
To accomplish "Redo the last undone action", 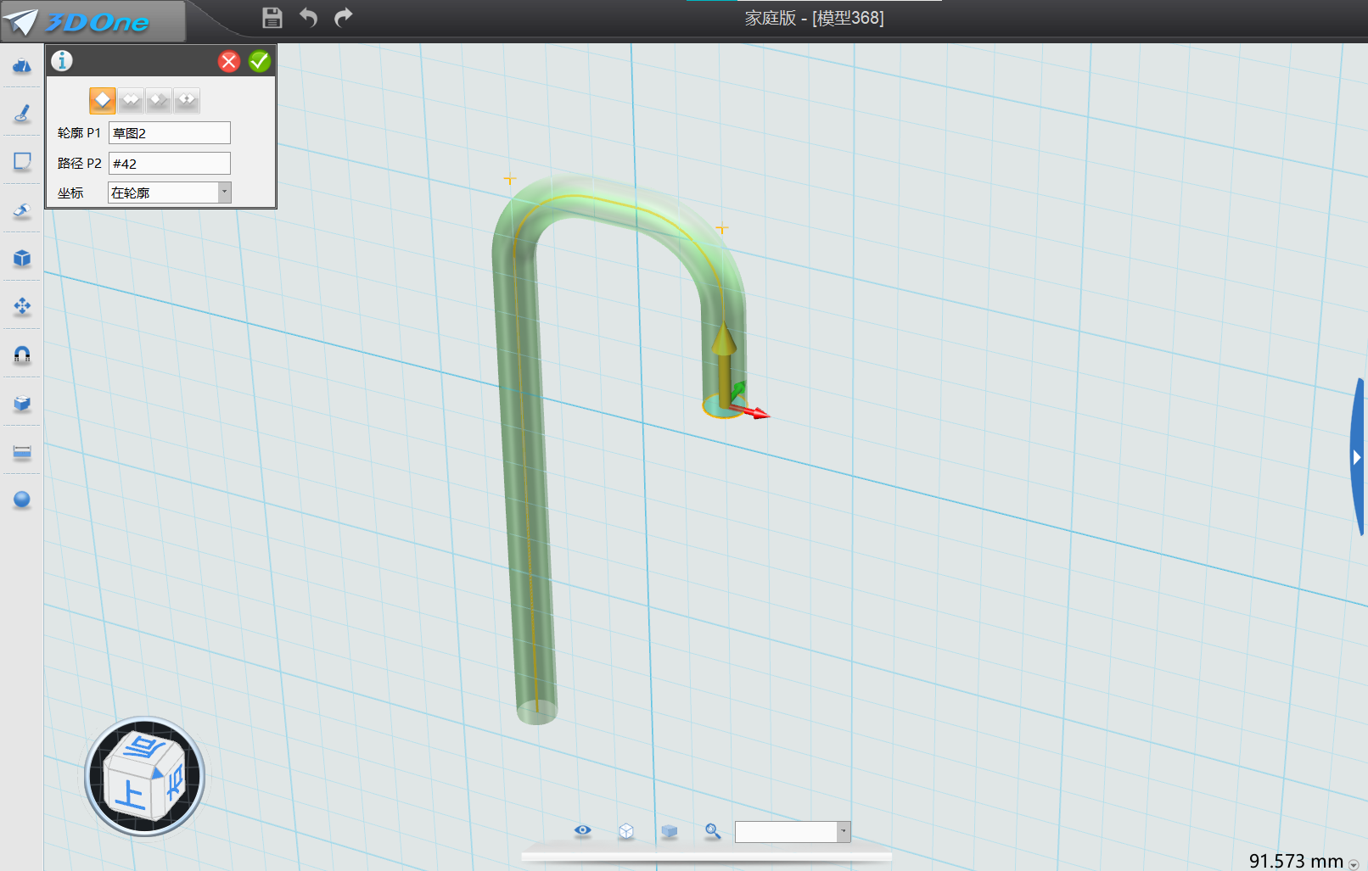I will (344, 17).
